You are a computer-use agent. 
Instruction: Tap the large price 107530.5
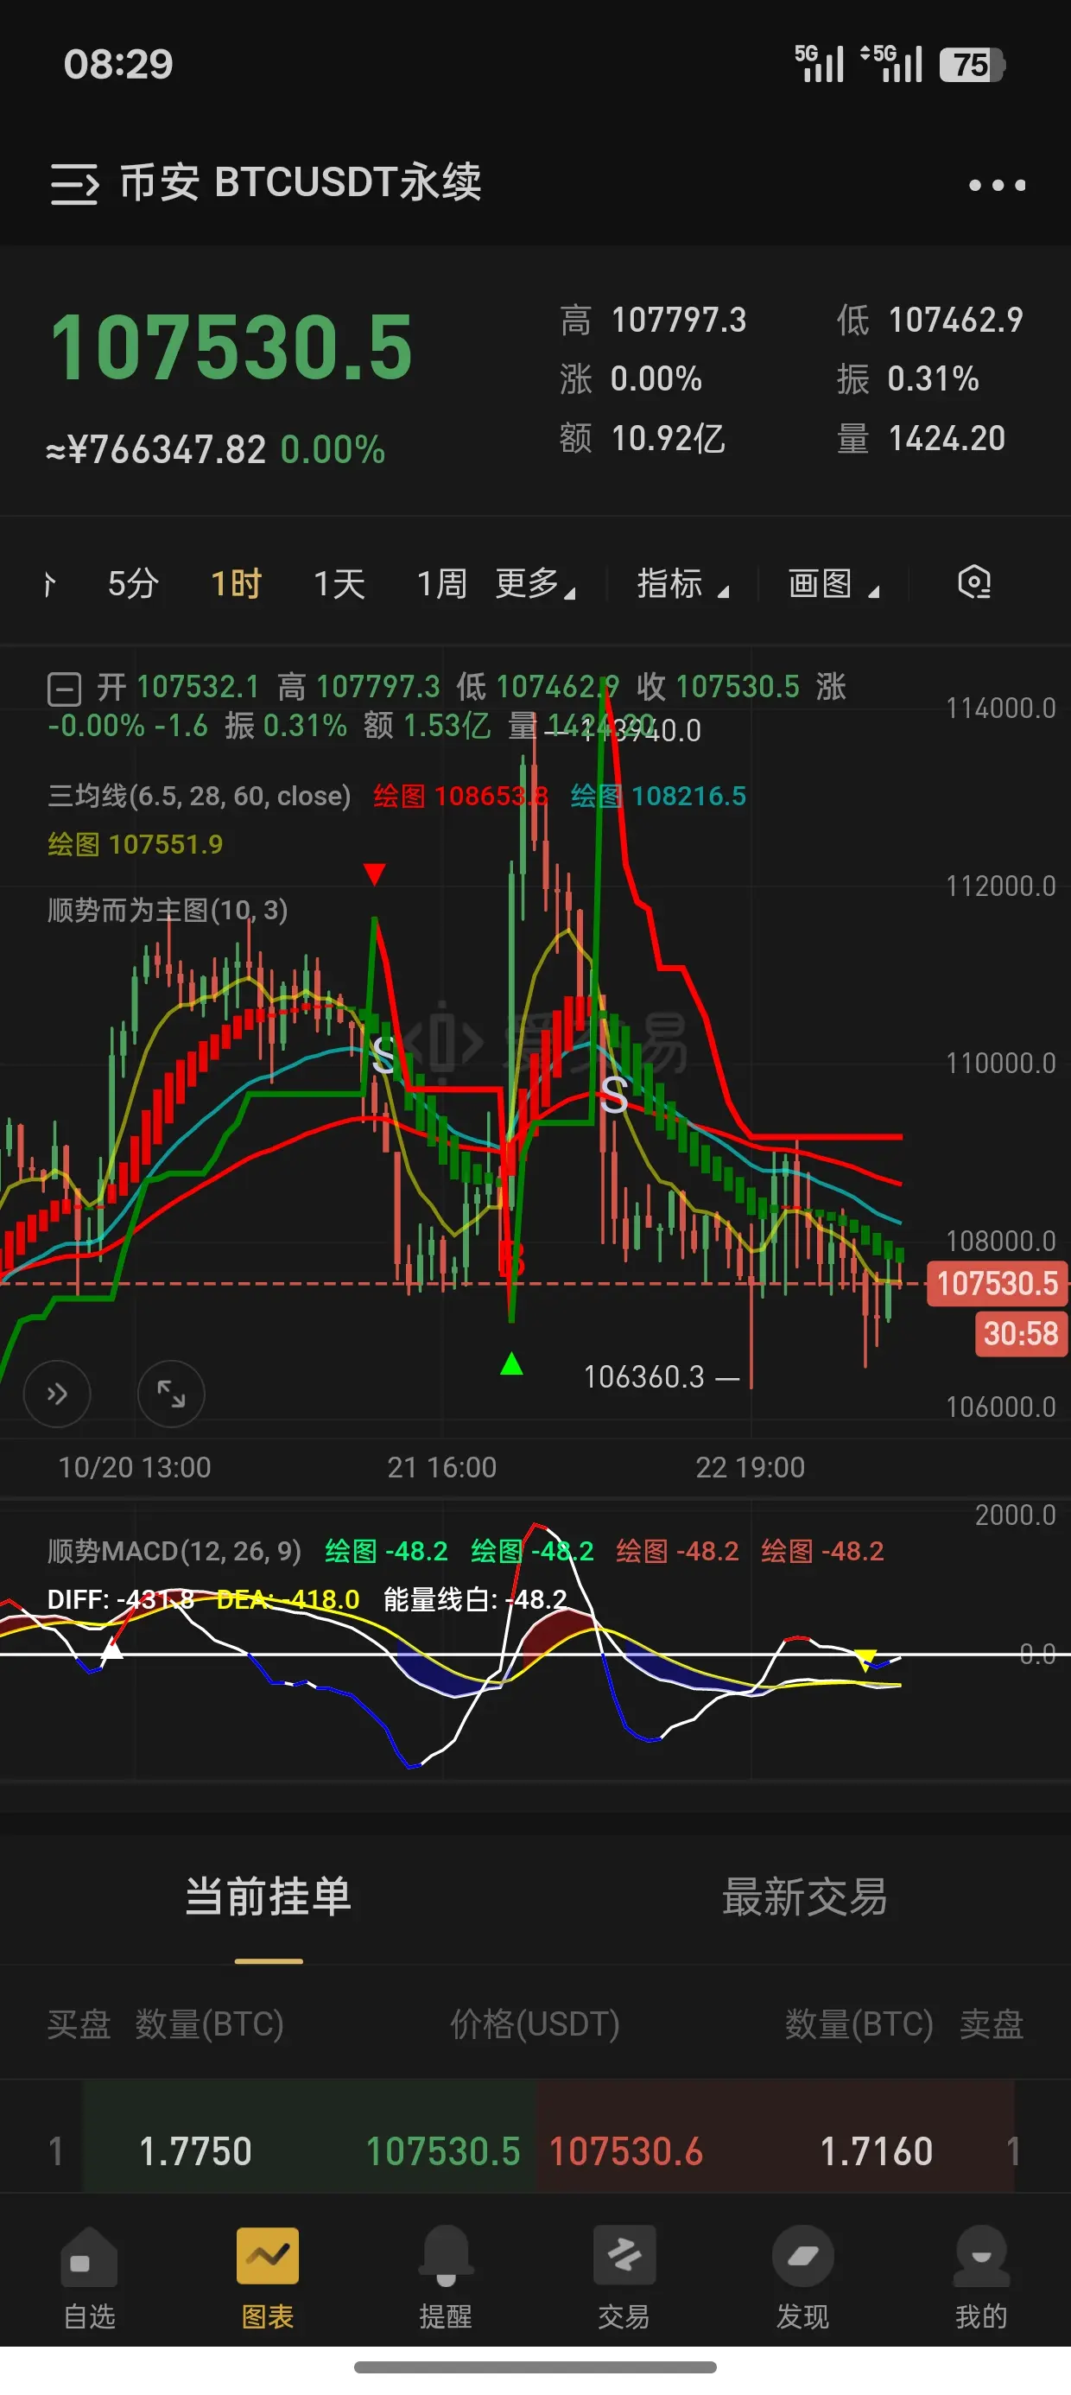click(x=231, y=346)
